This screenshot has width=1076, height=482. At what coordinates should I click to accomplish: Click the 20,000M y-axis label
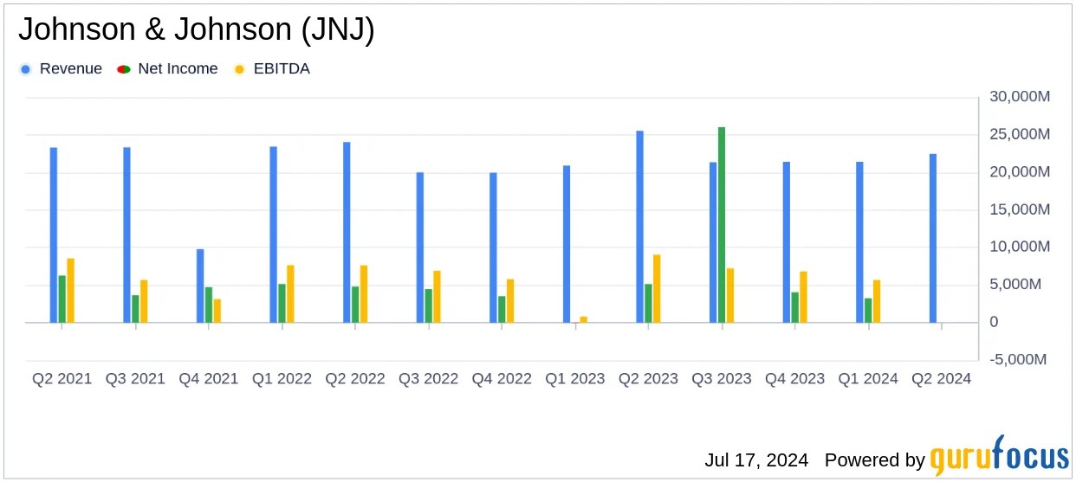click(1020, 172)
